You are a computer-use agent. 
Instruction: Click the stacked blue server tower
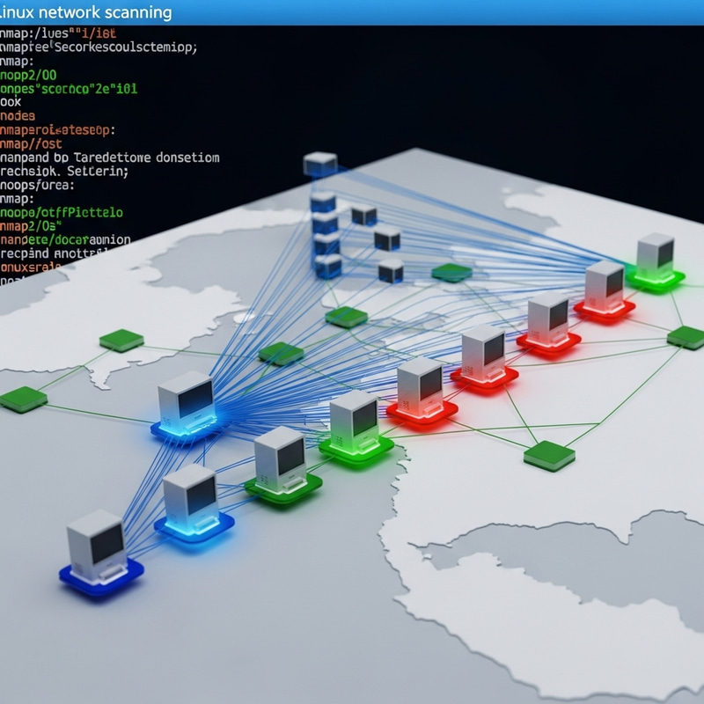(x=326, y=233)
